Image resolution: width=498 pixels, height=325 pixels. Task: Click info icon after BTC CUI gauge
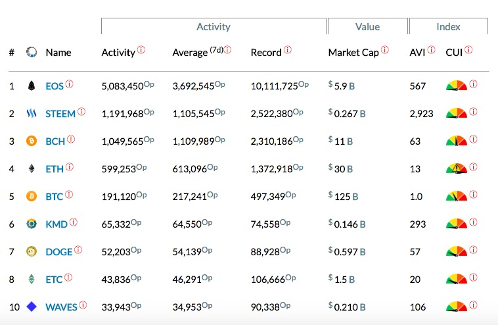(x=473, y=195)
